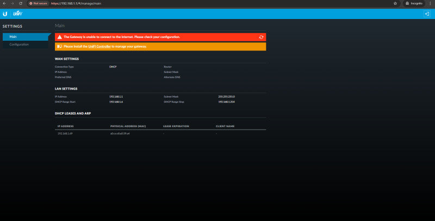This screenshot has height=221, width=435.
Task: Click the Client Name column header
Action: point(225,127)
